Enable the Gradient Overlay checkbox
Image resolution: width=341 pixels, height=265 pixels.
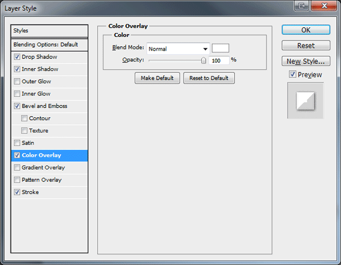[17, 168]
